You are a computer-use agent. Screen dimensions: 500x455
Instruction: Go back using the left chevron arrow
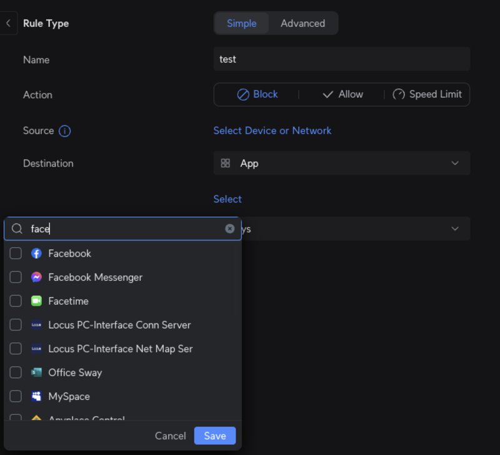[8, 23]
